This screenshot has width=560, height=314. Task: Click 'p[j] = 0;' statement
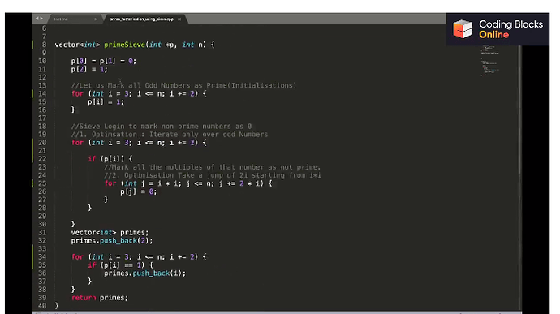tap(138, 191)
